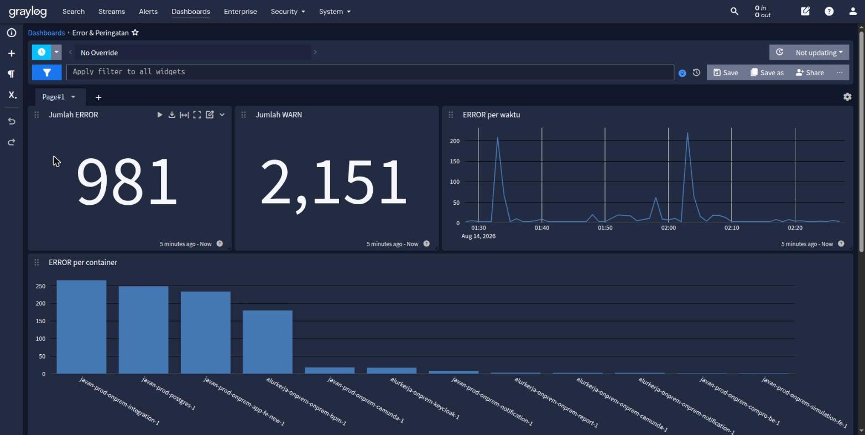The width and height of the screenshot is (865, 435).
Task: Open the time range clock button
Action: click(41, 53)
